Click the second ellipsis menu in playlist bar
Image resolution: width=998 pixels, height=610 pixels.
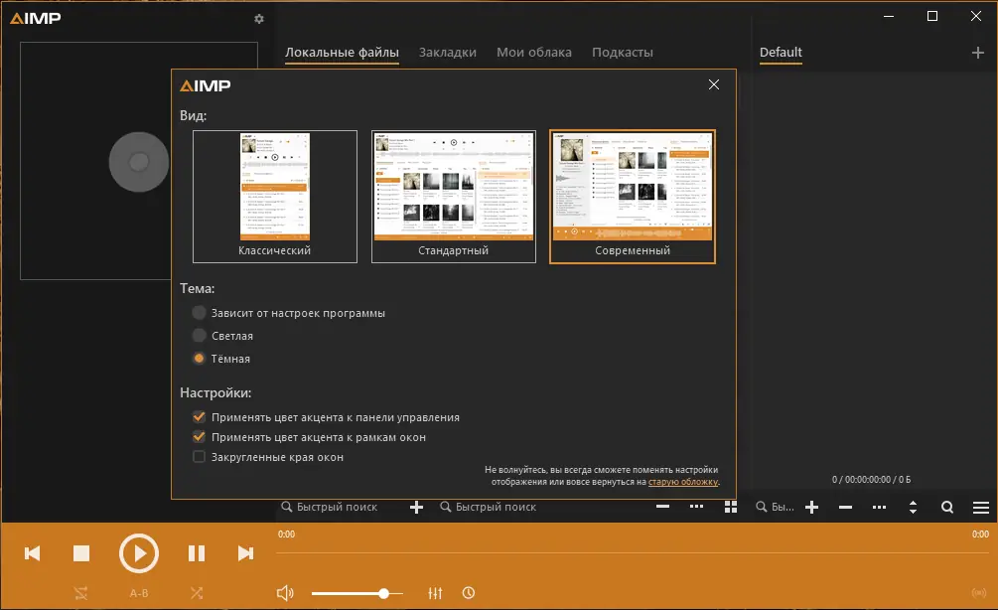tap(879, 507)
